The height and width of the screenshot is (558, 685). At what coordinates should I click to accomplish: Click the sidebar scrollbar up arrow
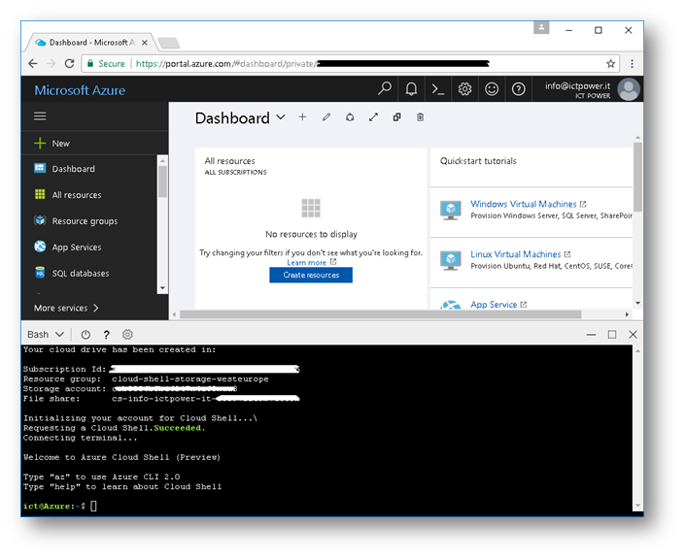click(x=162, y=160)
